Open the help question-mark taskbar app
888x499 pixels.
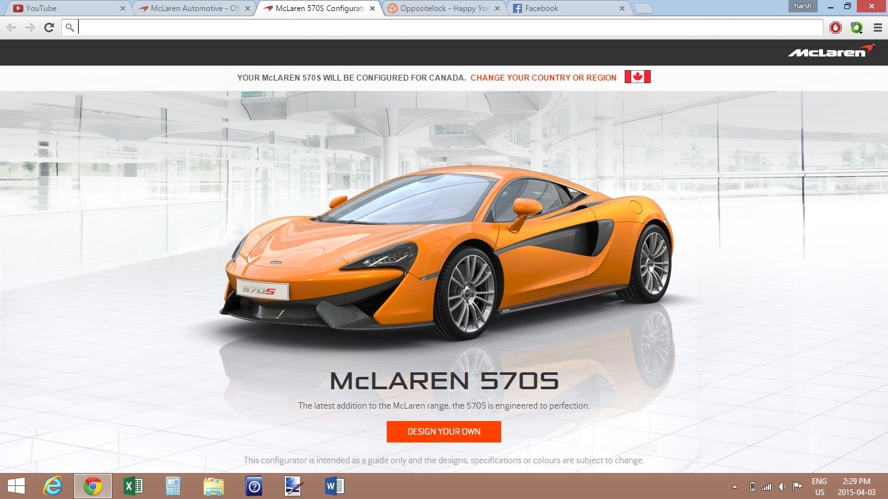coord(254,486)
